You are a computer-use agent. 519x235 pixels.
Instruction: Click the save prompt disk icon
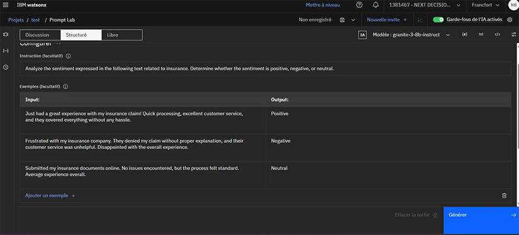tap(342, 20)
